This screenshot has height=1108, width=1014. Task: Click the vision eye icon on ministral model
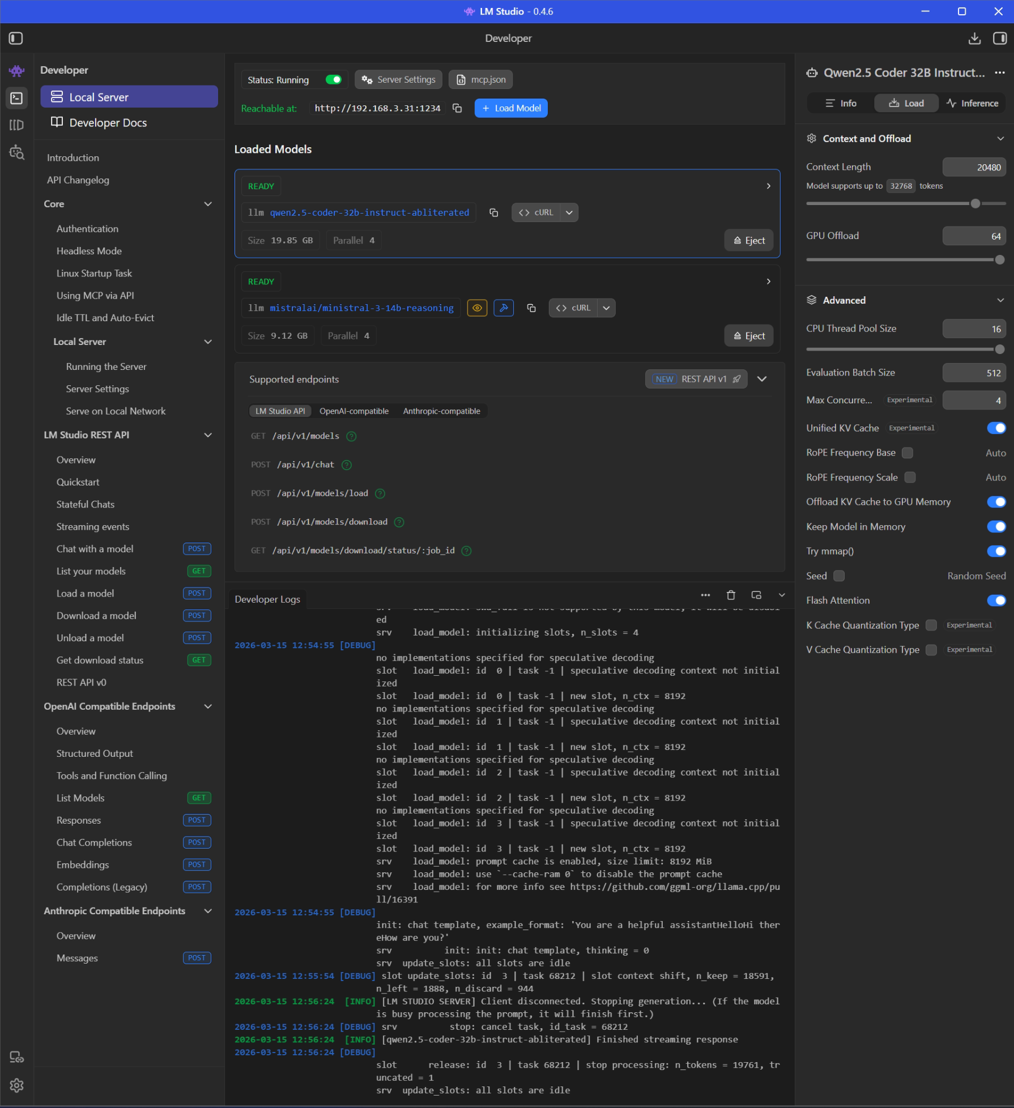pyautogui.click(x=477, y=308)
